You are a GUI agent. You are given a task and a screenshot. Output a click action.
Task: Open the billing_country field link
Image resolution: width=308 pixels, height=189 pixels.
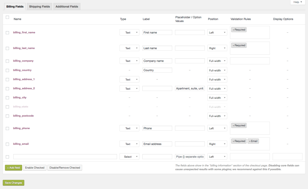[22, 70]
